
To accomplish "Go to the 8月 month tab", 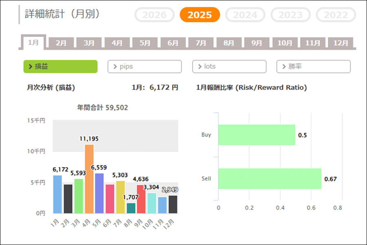I will coord(229,43).
